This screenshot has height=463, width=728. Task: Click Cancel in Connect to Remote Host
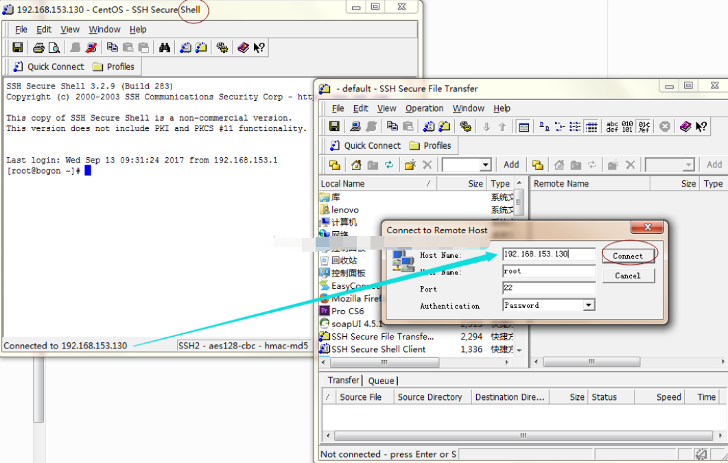coord(628,276)
